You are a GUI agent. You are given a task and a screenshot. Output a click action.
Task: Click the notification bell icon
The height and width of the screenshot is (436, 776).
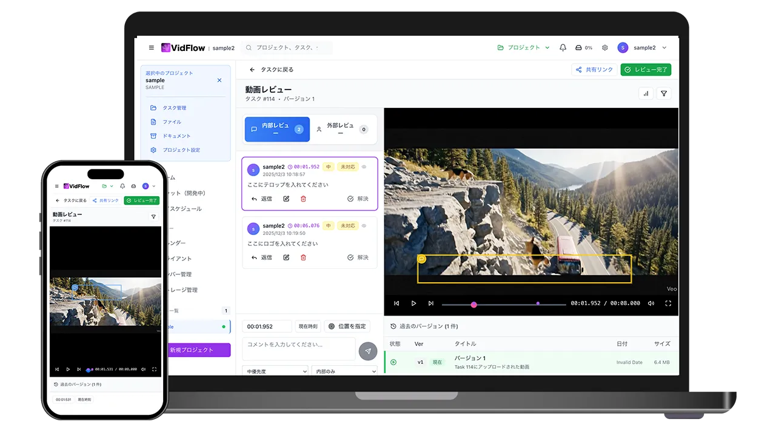pyautogui.click(x=563, y=48)
